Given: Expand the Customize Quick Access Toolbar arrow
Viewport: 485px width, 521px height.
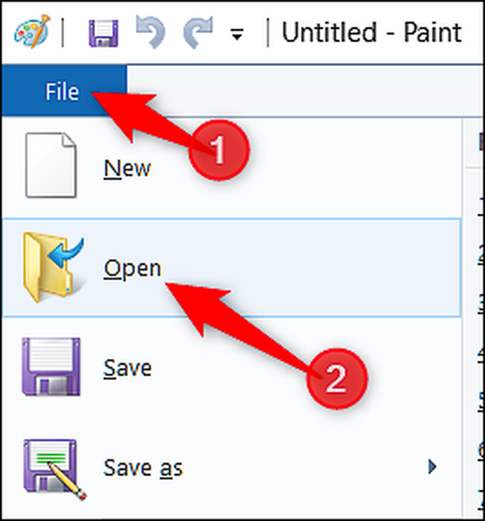Looking at the screenshot, I should 237,34.
